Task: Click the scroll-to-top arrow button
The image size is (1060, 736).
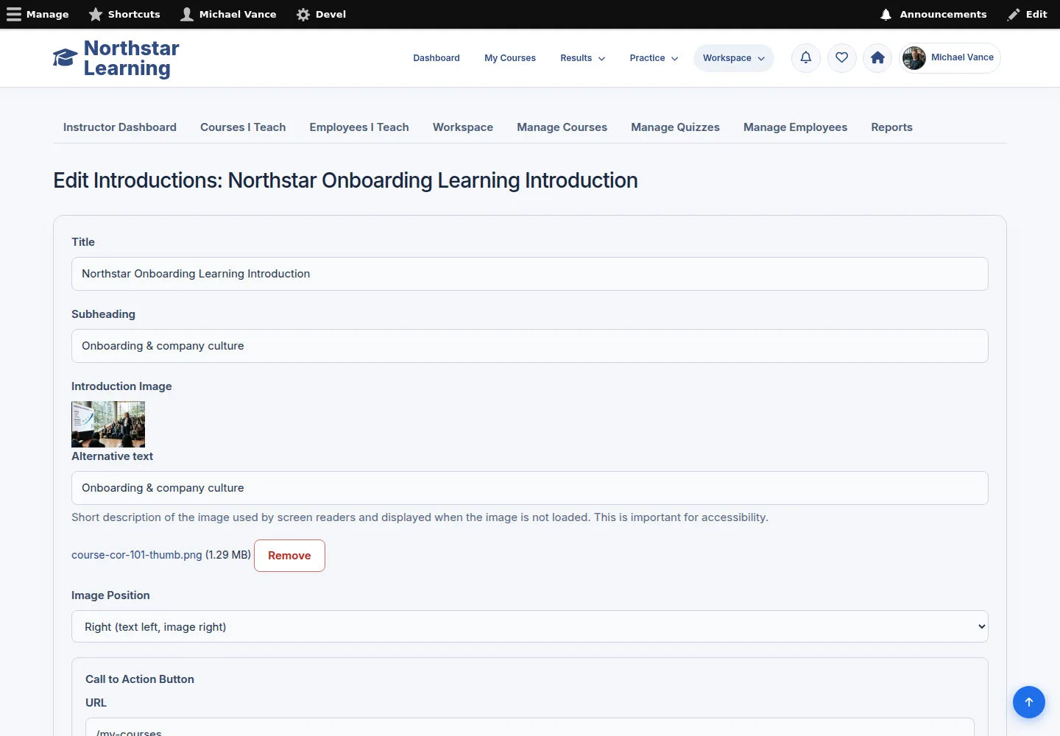Action: tap(1029, 702)
